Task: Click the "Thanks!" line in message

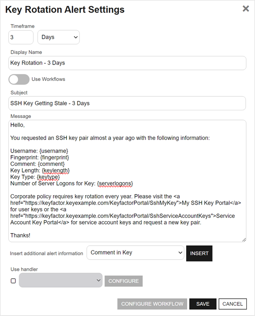Action: point(20,236)
